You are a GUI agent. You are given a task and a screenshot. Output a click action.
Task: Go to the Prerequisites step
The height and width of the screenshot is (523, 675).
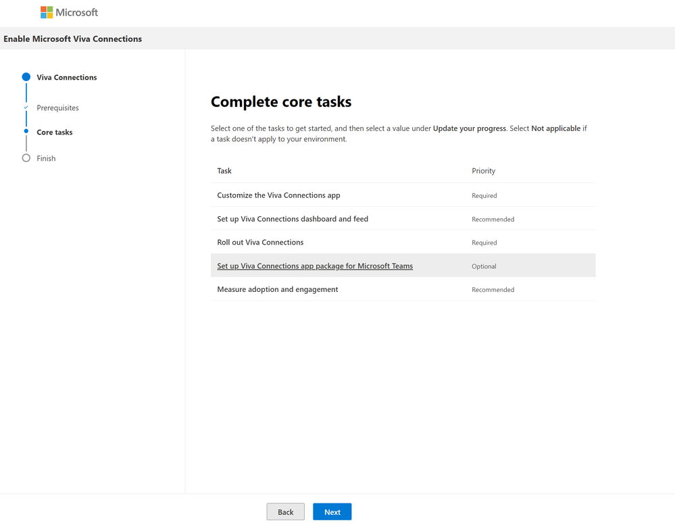(x=57, y=108)
